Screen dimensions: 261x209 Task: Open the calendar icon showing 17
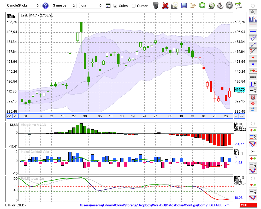point(238,5)
